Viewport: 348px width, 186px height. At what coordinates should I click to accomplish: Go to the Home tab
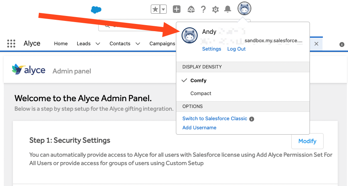tap(61, 43)
